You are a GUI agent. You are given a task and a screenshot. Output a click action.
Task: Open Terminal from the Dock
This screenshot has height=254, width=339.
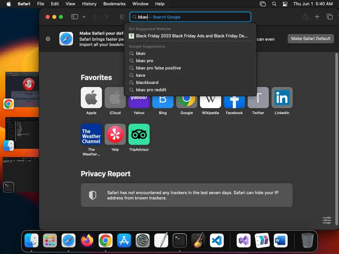[x=180, y=240]
